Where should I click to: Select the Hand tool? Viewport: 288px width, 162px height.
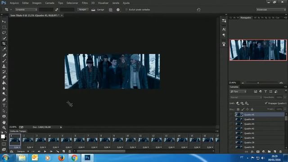[x=4, y=122]
